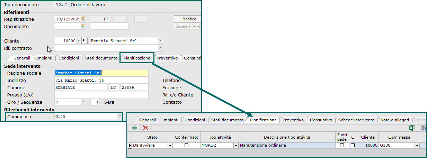
Task: Open the Rif. contratto dropdown
Action: 160,48
